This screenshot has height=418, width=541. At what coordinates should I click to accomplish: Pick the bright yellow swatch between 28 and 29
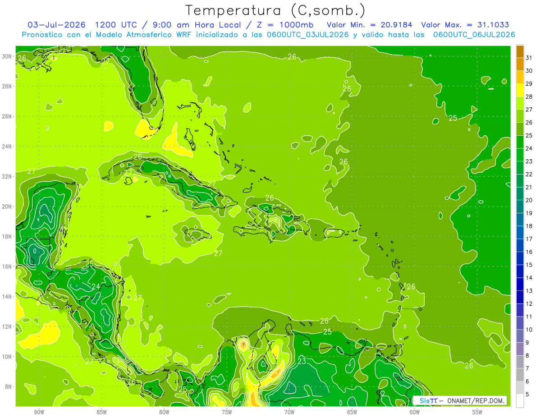pyautogui.click(x=520, y=90)
